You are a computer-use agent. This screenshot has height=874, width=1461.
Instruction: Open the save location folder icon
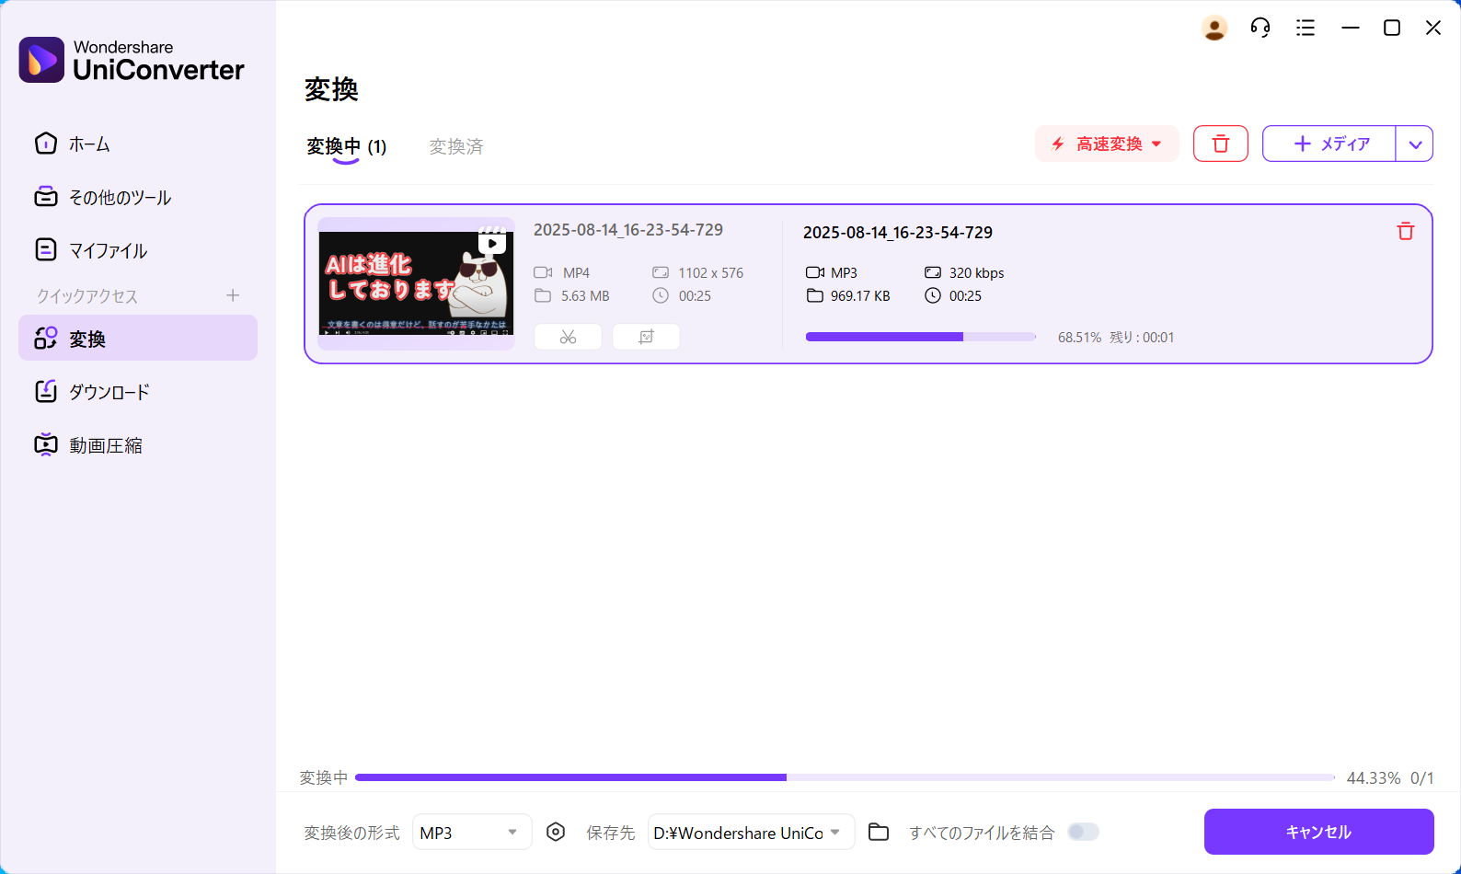[879, 832]
